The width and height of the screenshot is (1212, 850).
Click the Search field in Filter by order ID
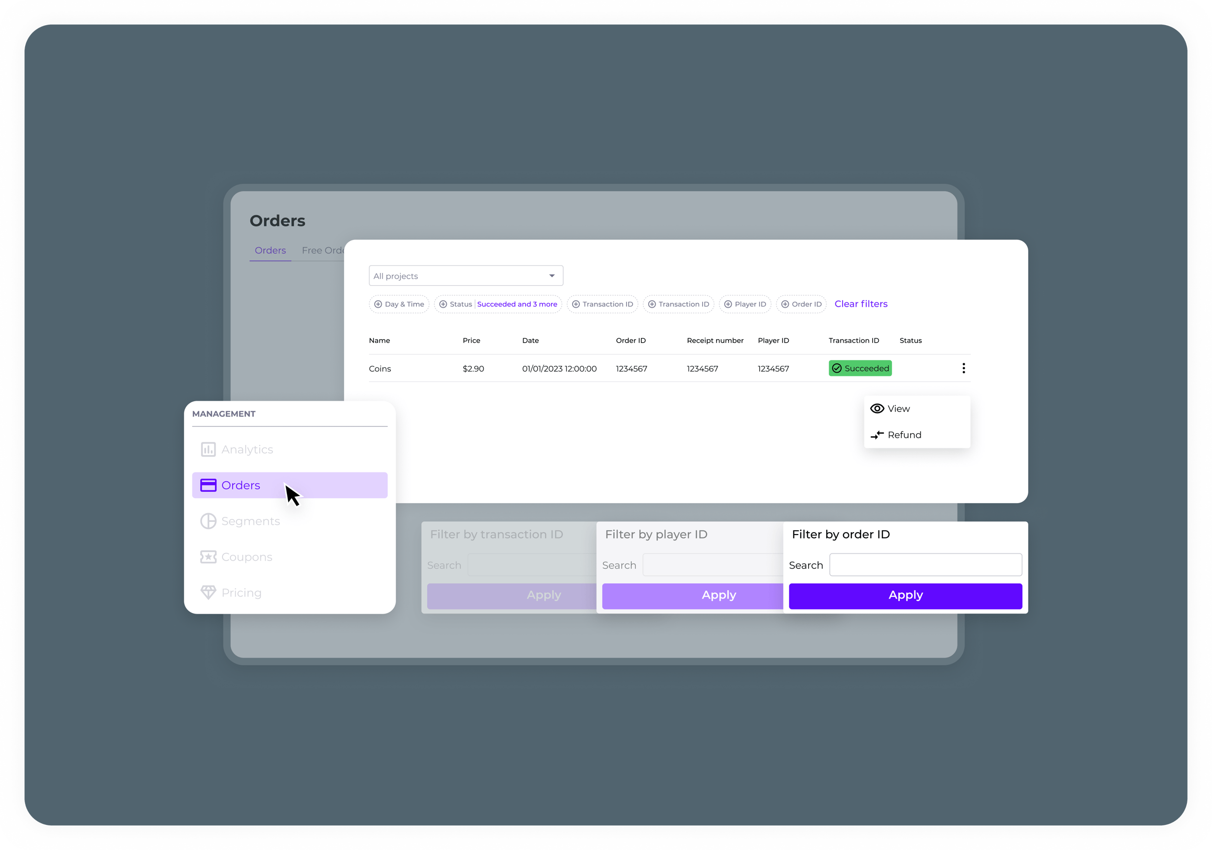[x=925, y=565]
